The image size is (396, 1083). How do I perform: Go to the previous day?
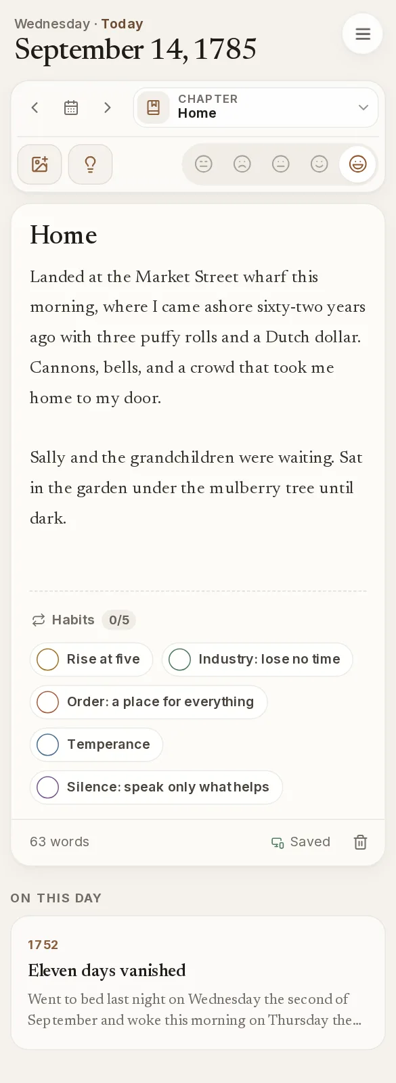point(35,108)
